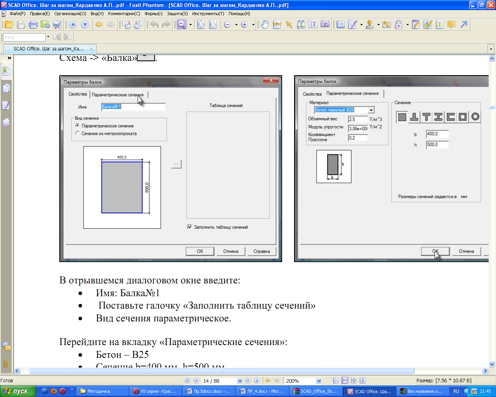Switch to continuous facing layout
496x397 pixels.
363,381
